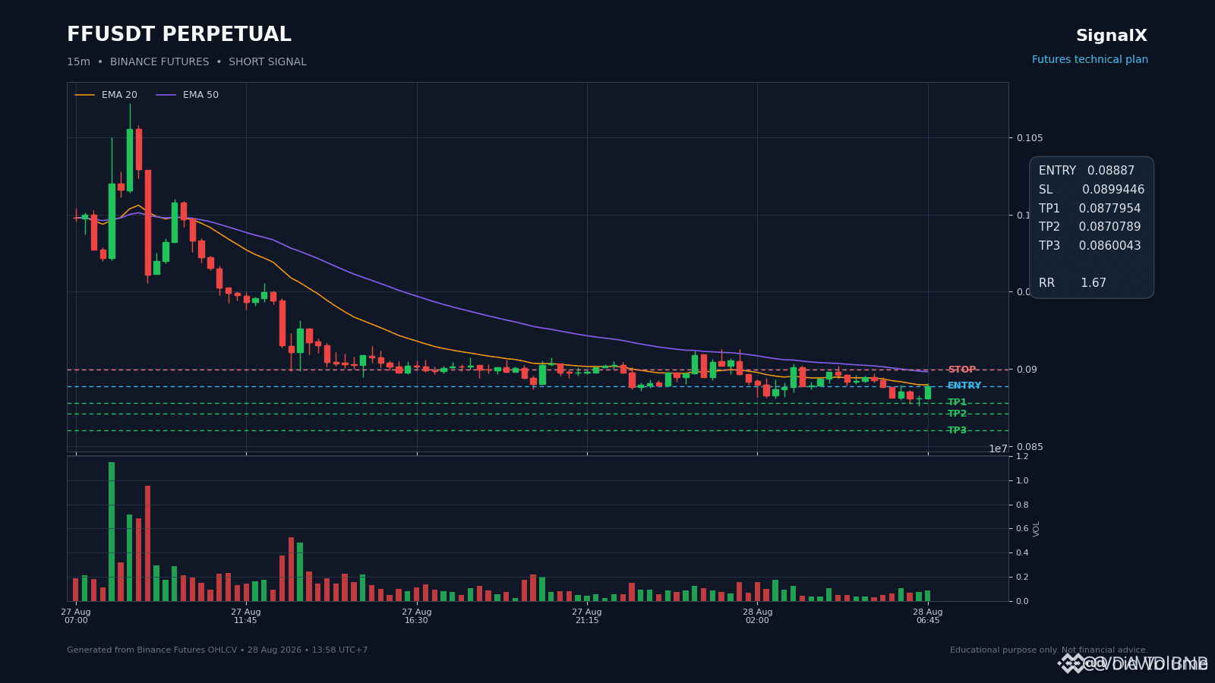Screen dimensions: 1215x683
Task: Select the TP2 0.0870789 row in info box
Action: tap(1090, 227)
